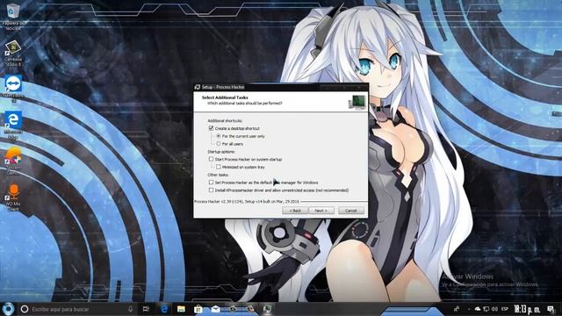Screen dimensions: 562x316
Task: Enable Start Process Hacker on system startup
Action: (211, 159)
